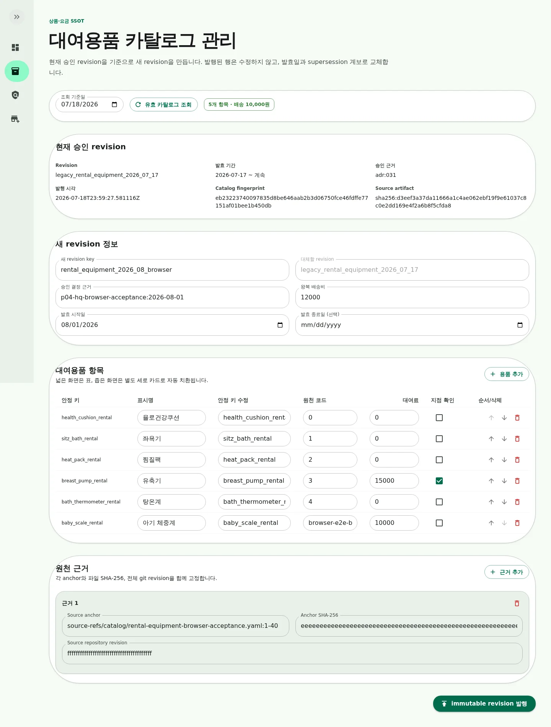Move heat_pack_rental row up
551x727 pixels.
pos(491,460)
